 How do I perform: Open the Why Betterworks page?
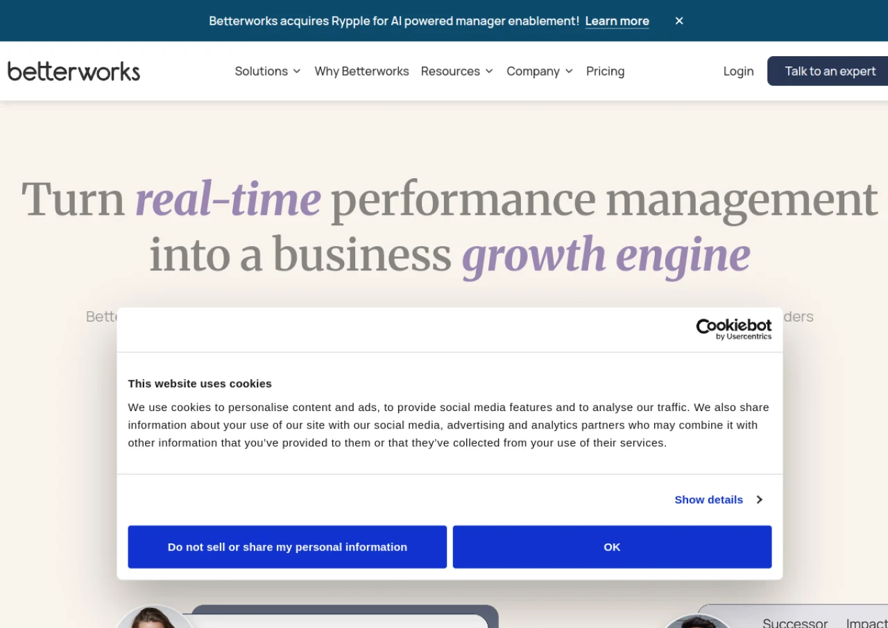tap(361, 71)
